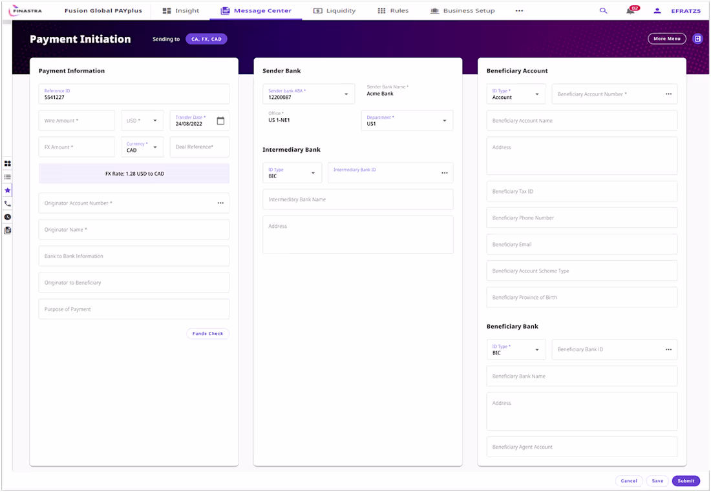Open the search magnifier icon
The width and height of the screenshot is (711, 492).
[x=603, y=10]
